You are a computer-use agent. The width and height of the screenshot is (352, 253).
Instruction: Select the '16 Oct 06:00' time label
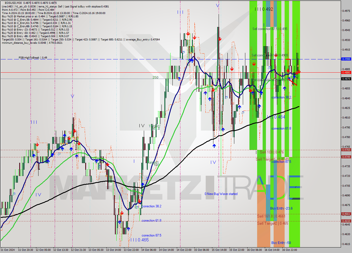(x=254, y=250)
